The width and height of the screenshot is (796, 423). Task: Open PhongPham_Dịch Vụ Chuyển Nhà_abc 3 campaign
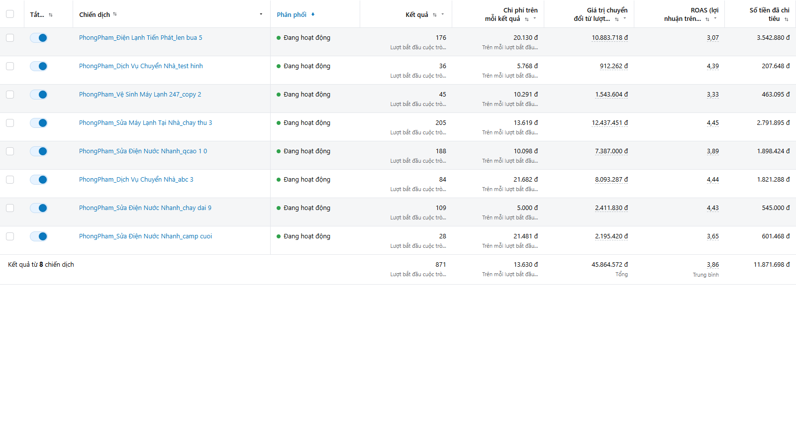pyautogui.click(x=136, y=180)
